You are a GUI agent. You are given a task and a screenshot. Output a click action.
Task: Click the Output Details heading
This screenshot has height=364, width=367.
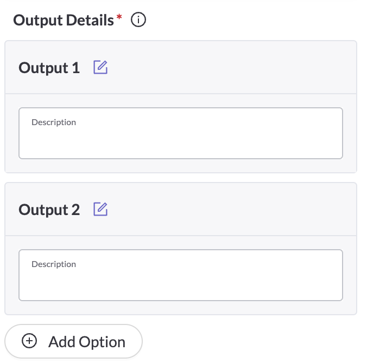point(63,21)
